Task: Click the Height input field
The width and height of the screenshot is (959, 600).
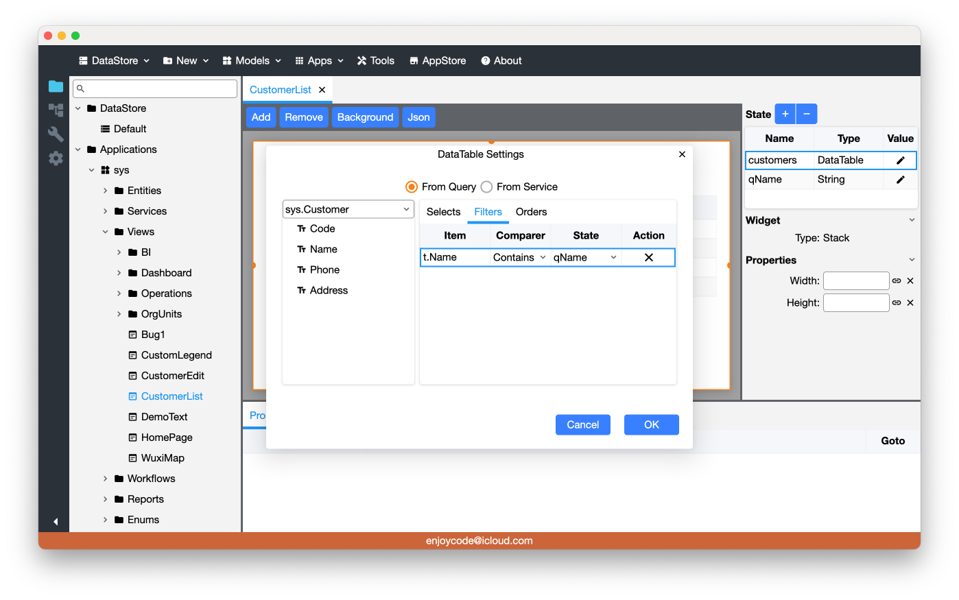Action: (855, 303)
